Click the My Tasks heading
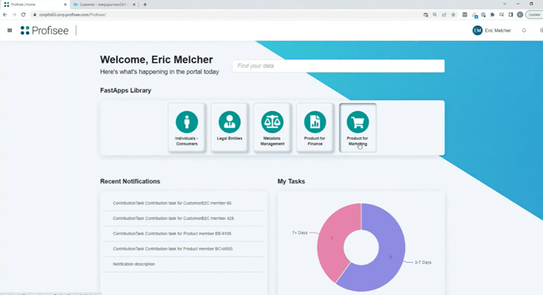 click(x=291, y=181)
